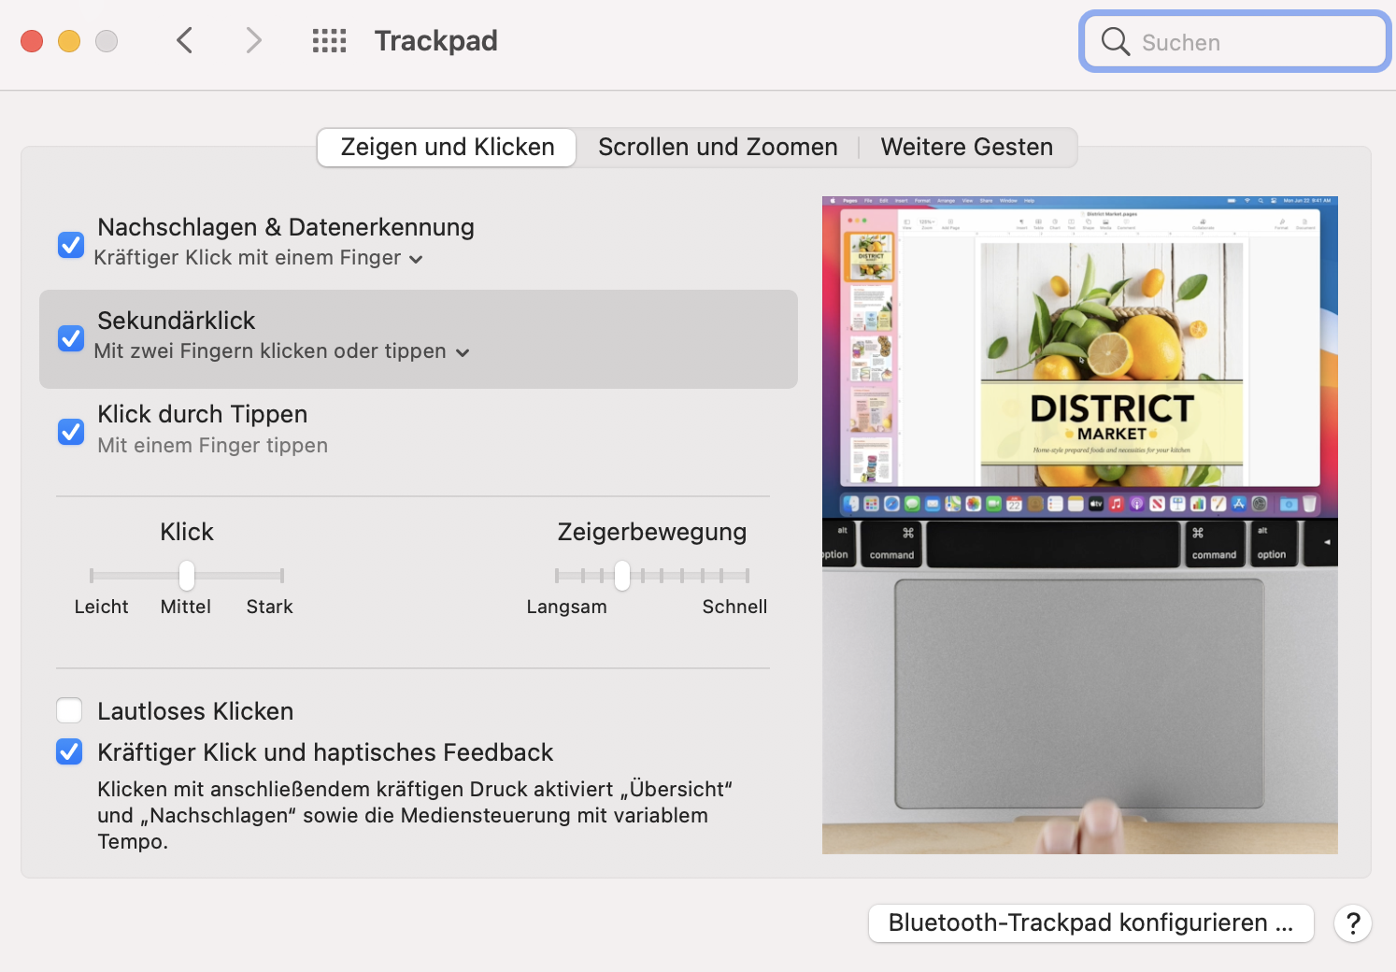Open help with question mark button
This screenshot has width=1396, height=972.
(1352, 923)
